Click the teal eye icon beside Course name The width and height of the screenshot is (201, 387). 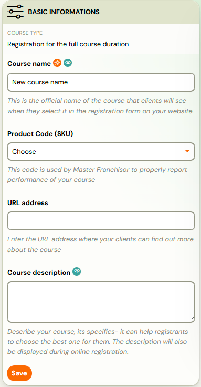(68, 63)
